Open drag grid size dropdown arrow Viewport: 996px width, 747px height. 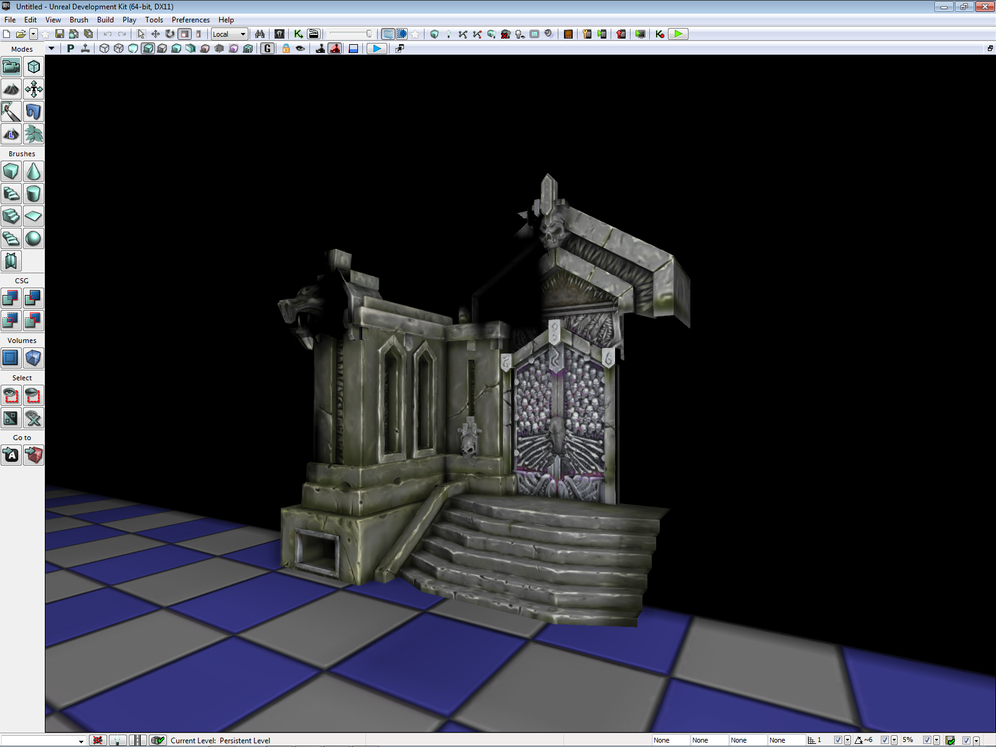[x=847, y=740]
